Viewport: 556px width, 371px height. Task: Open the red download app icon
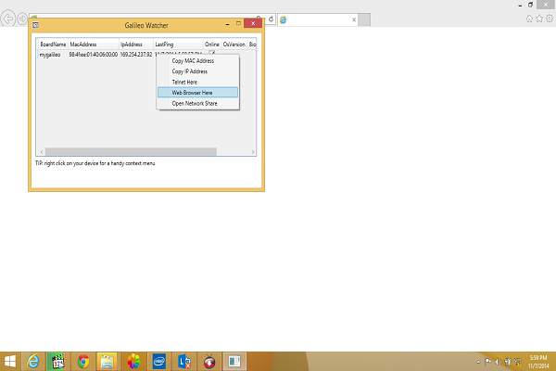pyautogui.click(x=209, y=362)
